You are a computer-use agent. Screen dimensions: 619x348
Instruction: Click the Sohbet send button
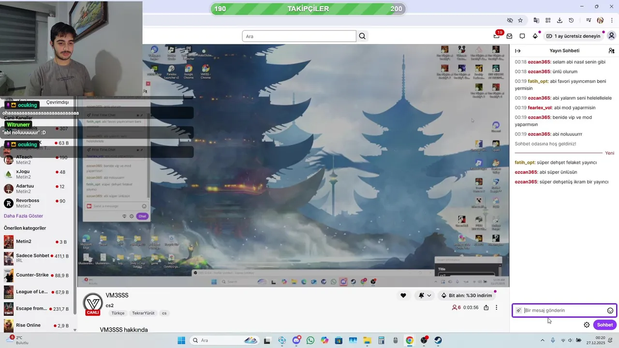point(605,325)
